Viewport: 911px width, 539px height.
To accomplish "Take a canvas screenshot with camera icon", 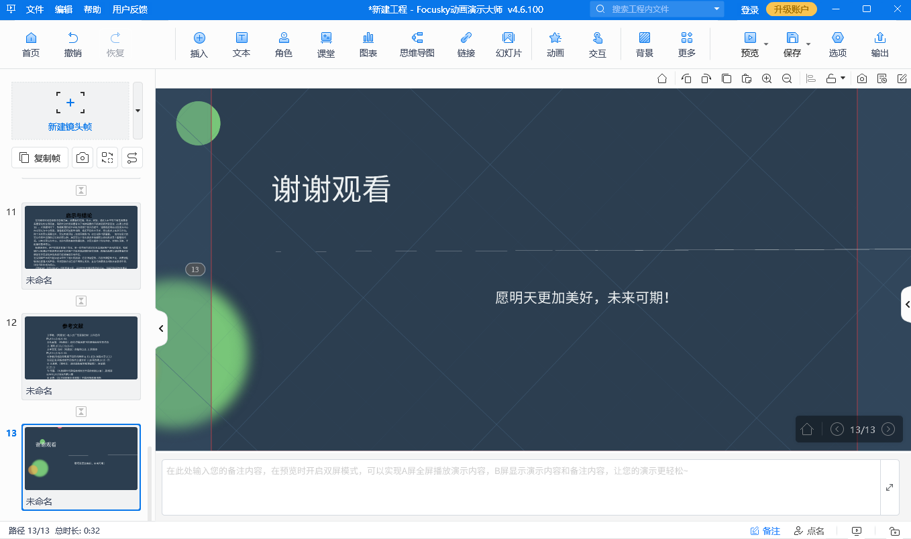I will point(862,78).
